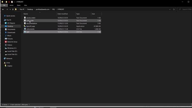The width and height of the screenshot is (192, 108).
Task: Select Desktop in the navigation pane
Action: tap(10, 26)
